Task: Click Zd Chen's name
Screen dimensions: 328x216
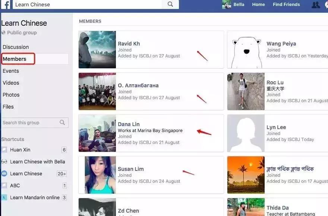Action: coord(128,211)
